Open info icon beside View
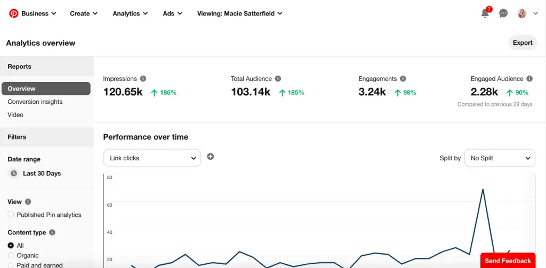546x268 pixels. pos(28,202)
